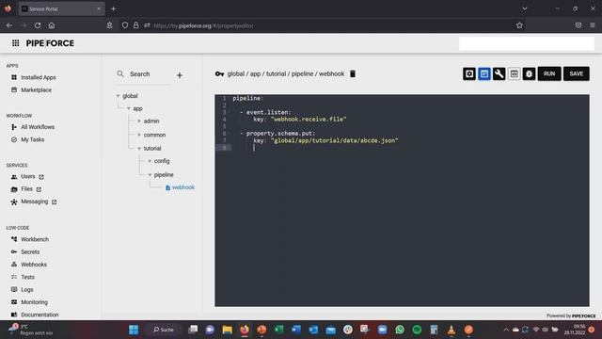Collapse the pipeline tree node

(x=150, y=175)
